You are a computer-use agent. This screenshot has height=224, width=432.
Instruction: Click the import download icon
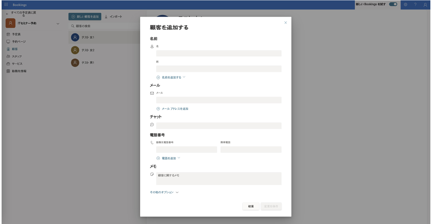(x=106, y=17)
